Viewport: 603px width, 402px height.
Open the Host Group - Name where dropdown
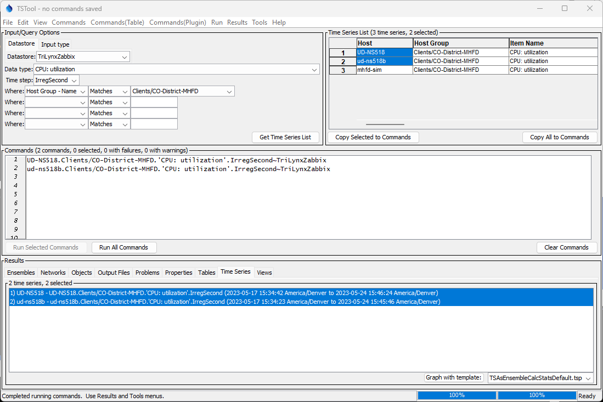point(83,91)
